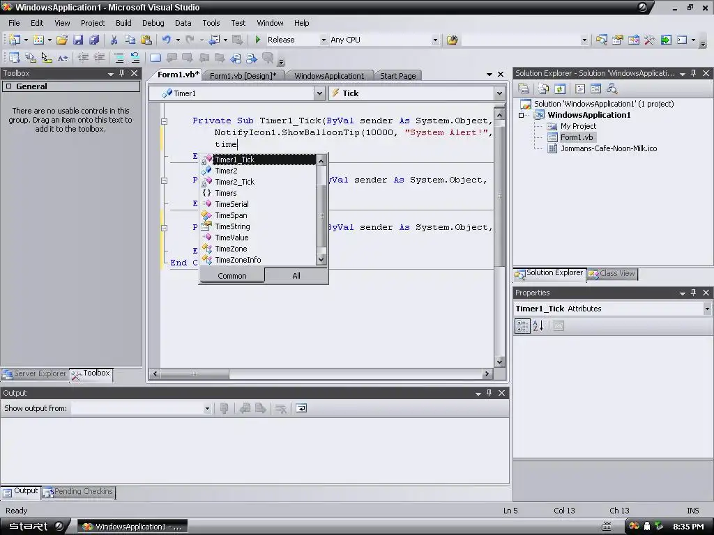Click the code editor horizontal scrollbar thumb

click(195, 374)
